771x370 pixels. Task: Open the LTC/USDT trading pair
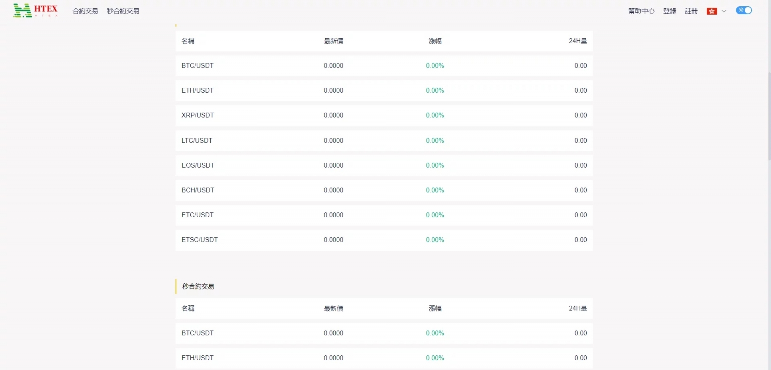(x=197, y=141)
